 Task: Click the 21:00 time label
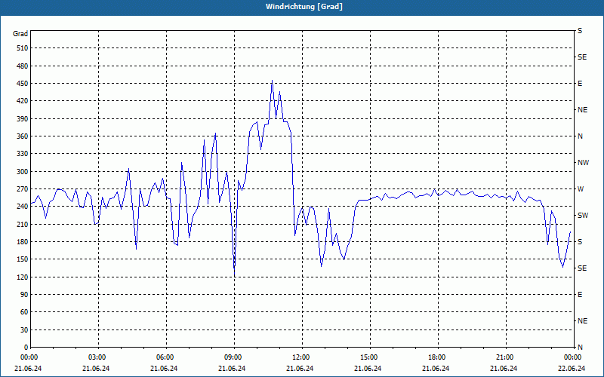(504, 357)
